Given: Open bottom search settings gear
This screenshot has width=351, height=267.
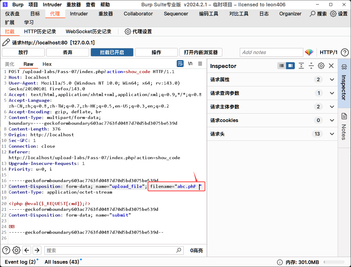Looking at the screenshot, I should pyautogui.click(x=16, y=250).
